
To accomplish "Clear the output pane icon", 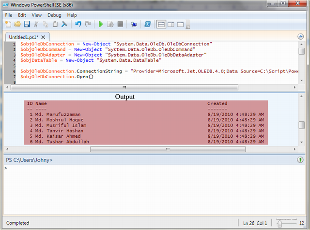I will pyautogui.click(x=64, y=24).
